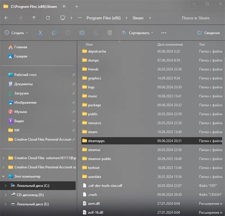Expand chevron after Program Files (x86) breadcrumb
This screenshot has height=216, width=225.
pyautogui.click(x=126, y=18)
